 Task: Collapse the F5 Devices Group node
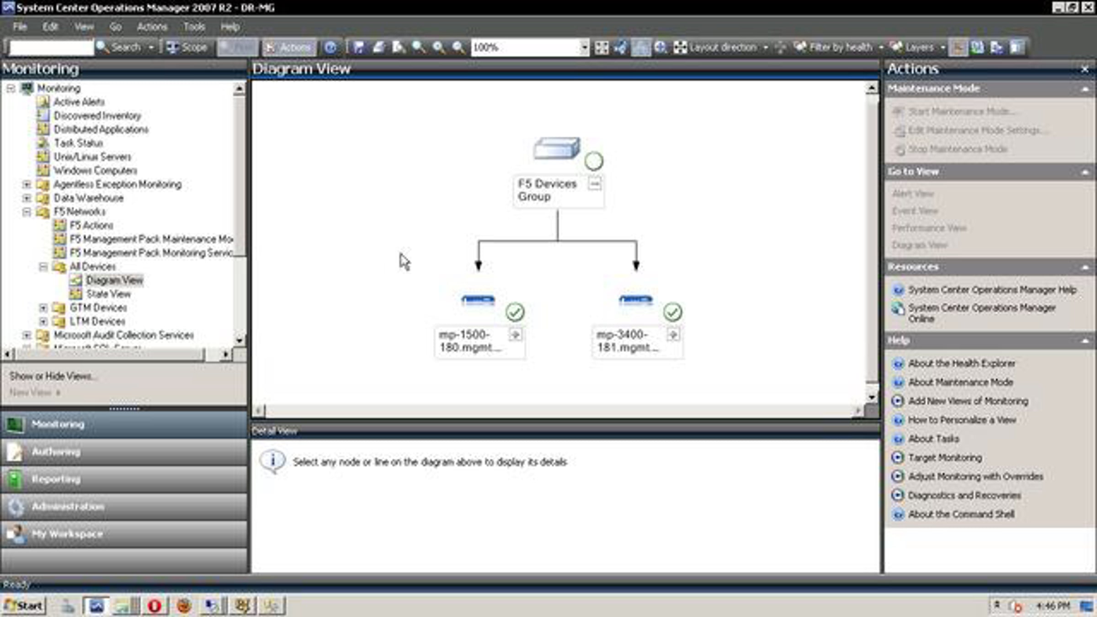(595, 184)
